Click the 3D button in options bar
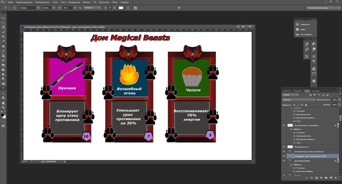Image resolution: width=342 pixels, height=184 pixels. 179,8
